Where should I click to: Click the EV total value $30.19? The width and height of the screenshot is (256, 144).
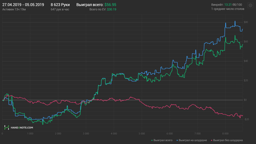[112, 9]
